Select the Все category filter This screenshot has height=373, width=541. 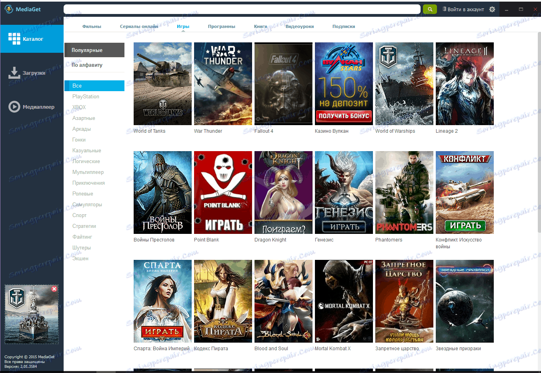94,86
